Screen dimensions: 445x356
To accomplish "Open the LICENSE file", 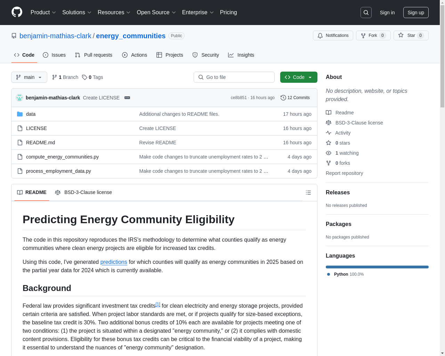I will [x=37, y=128].
